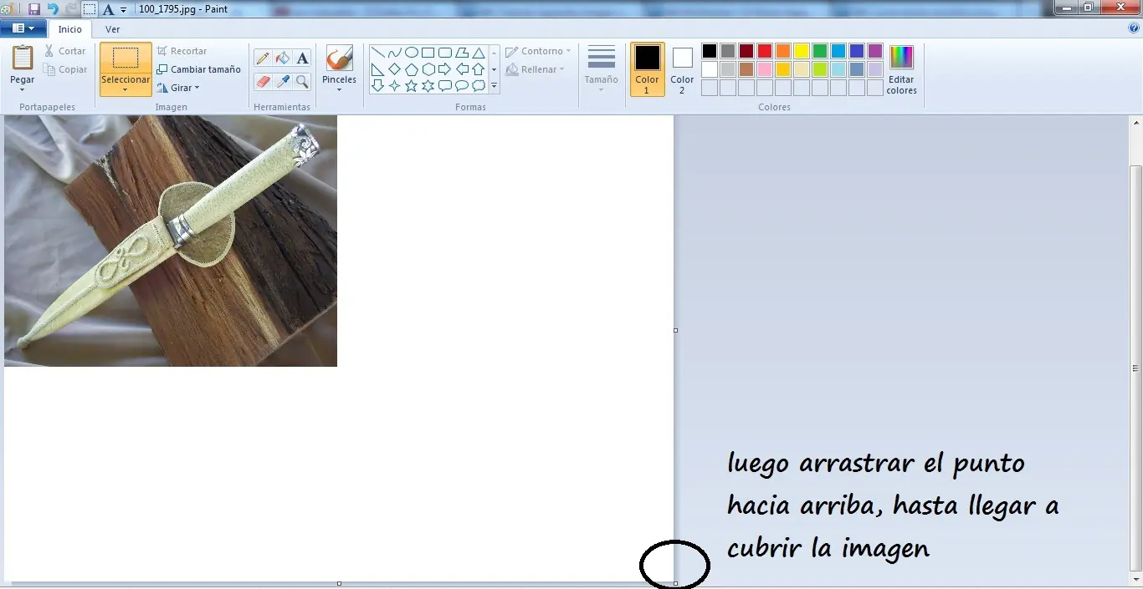Open Customize Quick Access Toolbar arrow
This screenshot has height=589, width=1143.
click(x=124, y=10)
